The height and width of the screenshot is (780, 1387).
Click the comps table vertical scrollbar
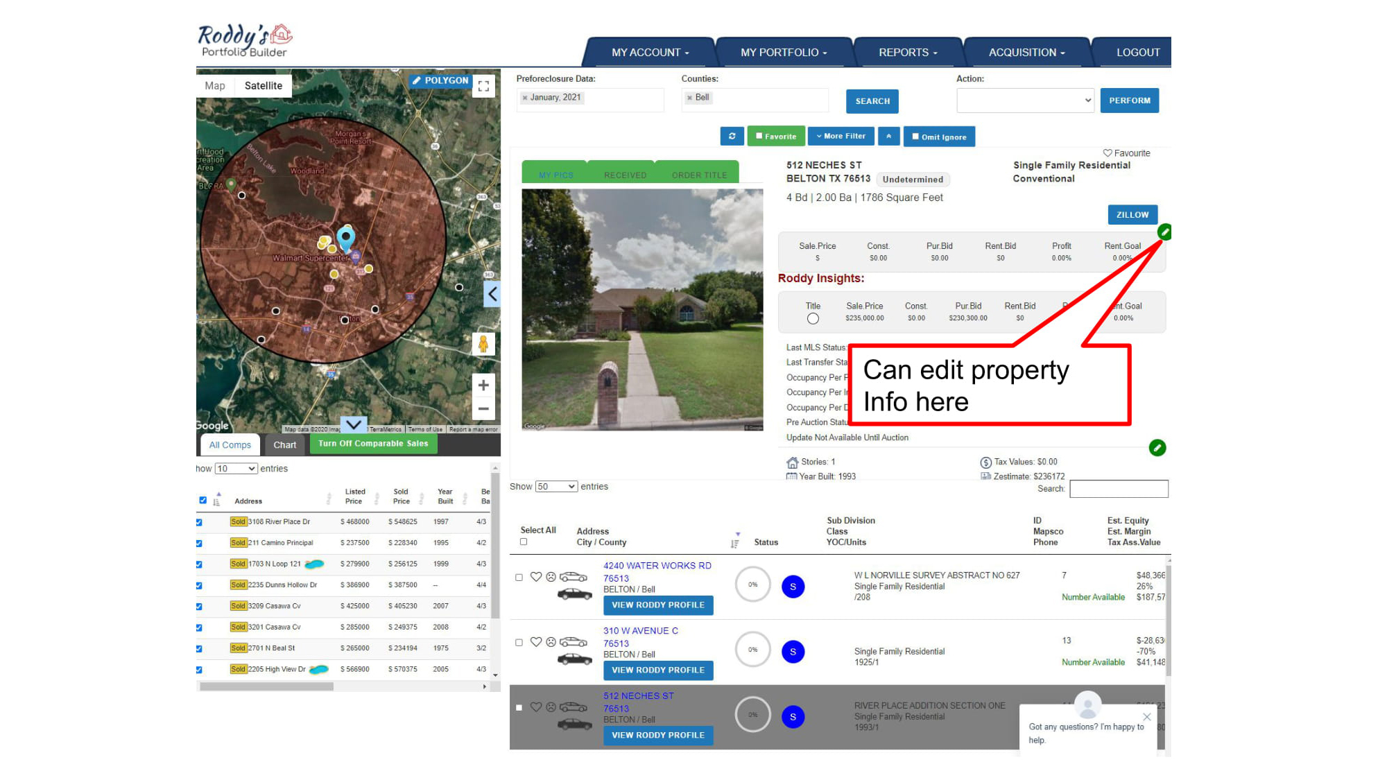click(x=495, y=544)
